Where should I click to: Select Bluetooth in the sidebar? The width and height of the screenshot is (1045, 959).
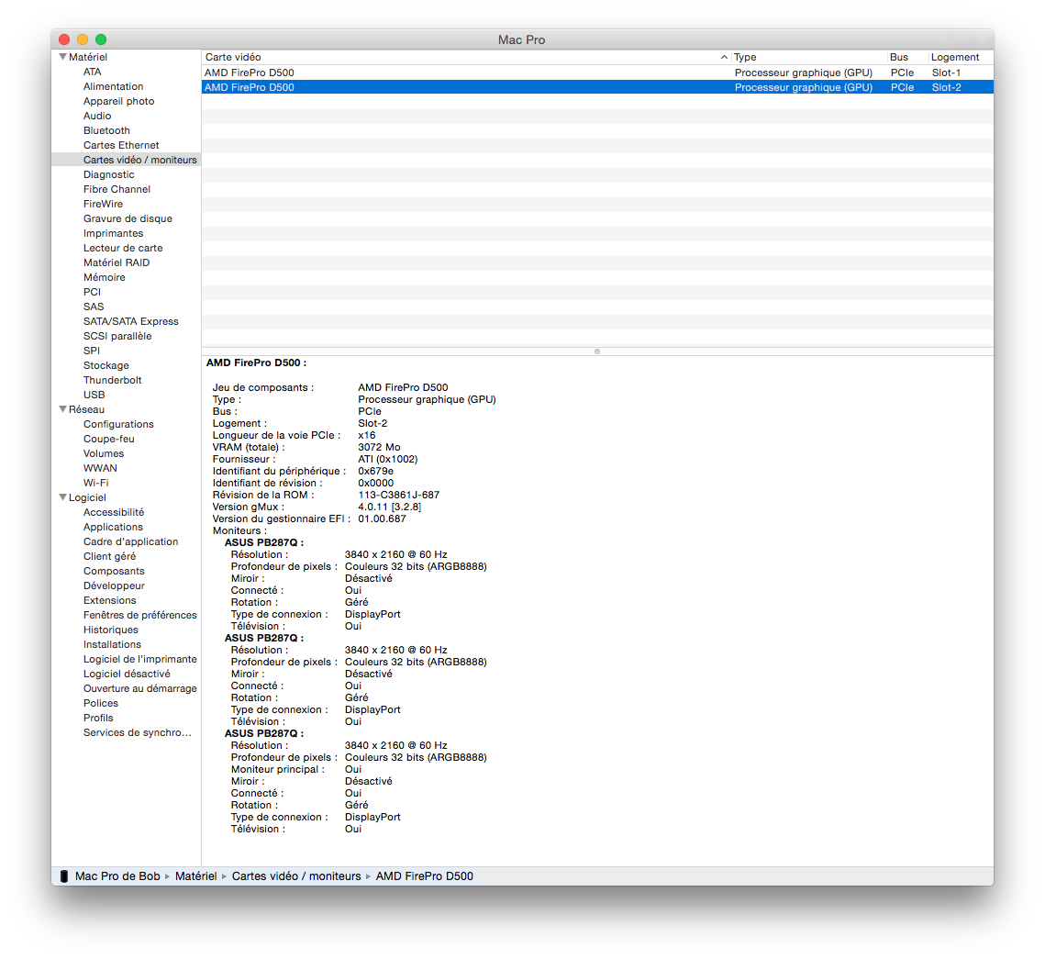coord(106,130)
